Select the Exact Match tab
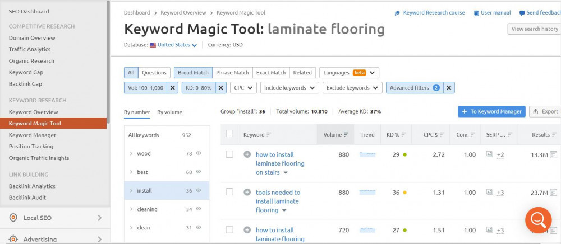Viewport: 561px width, 244px height. pyautogui.click(x=271, y=73)
